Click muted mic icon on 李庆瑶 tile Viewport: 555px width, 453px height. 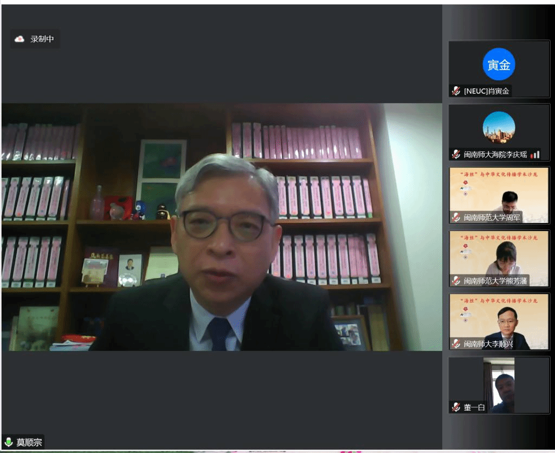(x=456, y=155)
